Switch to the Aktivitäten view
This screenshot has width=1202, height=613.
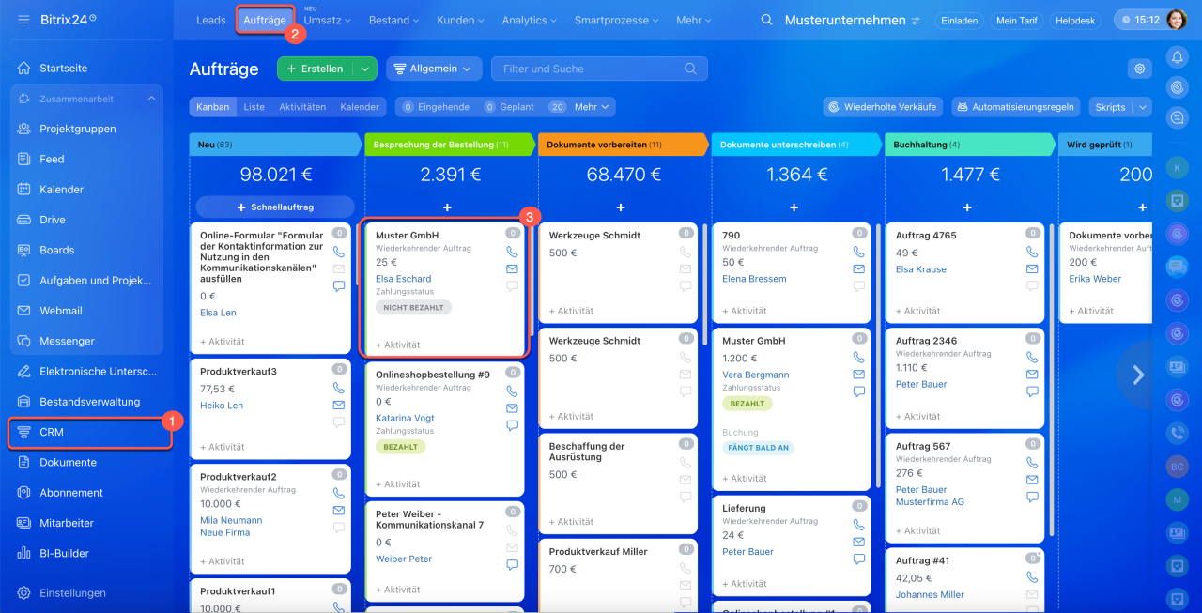302,107
